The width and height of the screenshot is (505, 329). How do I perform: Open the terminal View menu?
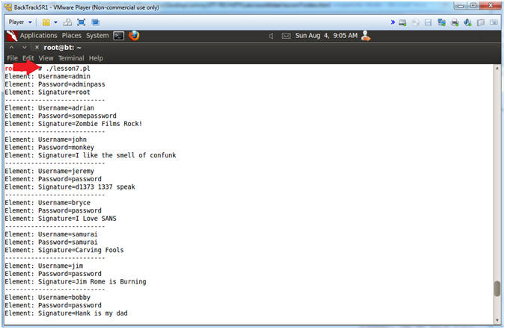46,58
